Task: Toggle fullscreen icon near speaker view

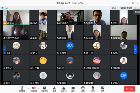Action: (x=136, y=8)
